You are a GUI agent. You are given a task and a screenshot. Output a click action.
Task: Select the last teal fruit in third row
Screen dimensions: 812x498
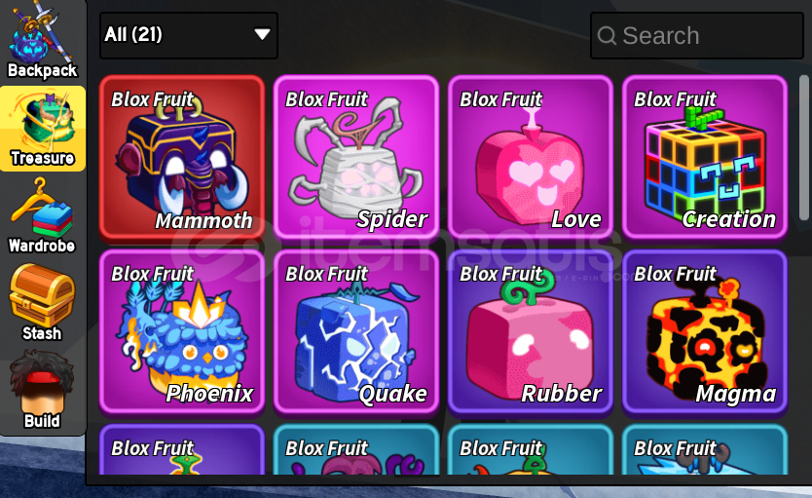[x=705, y=449]
